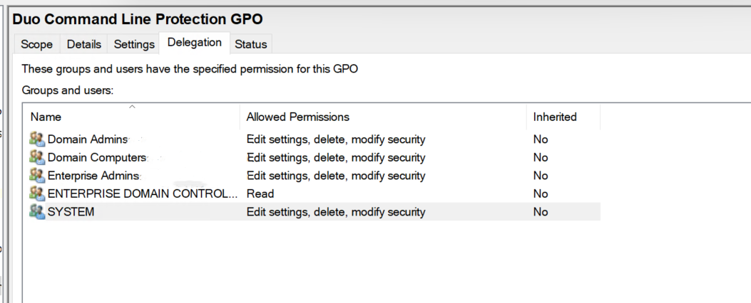Open the Status tab
The width and height of the screenshot is (751, 303).
point(250,44)
